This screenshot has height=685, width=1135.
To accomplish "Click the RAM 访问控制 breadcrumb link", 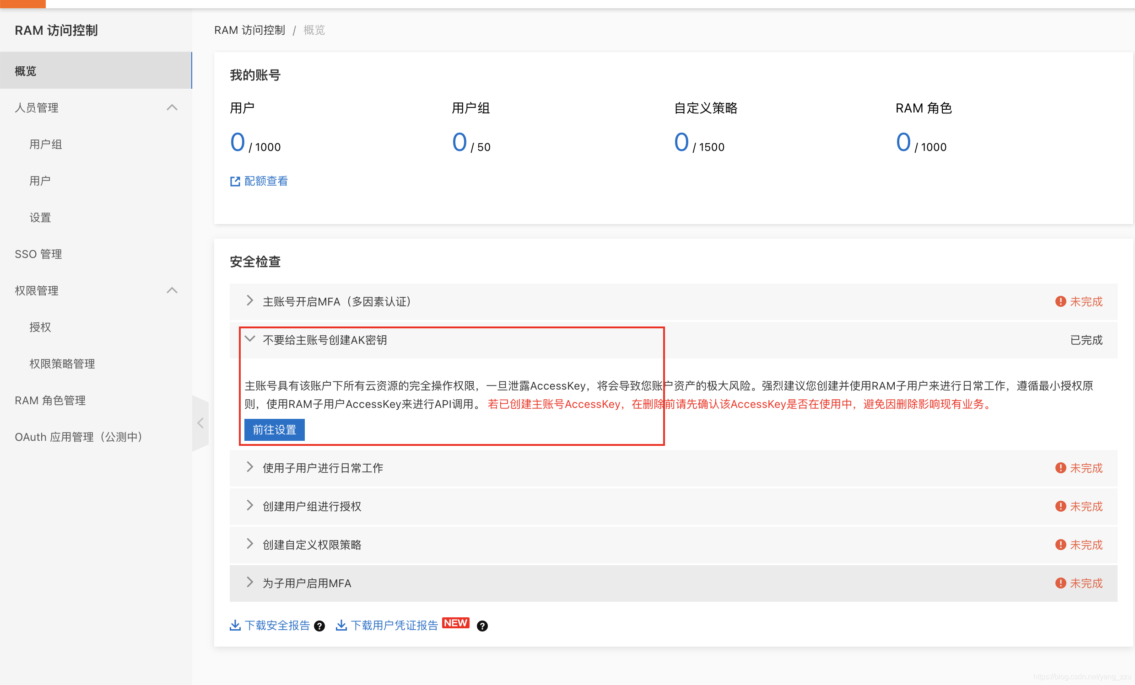I will click(250, 30).
